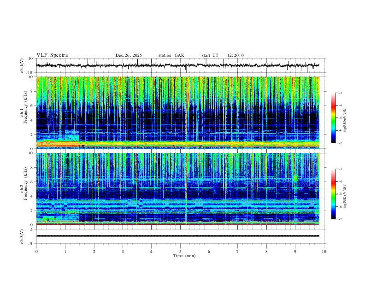Click the ch.3 voltage trace band

178,236
